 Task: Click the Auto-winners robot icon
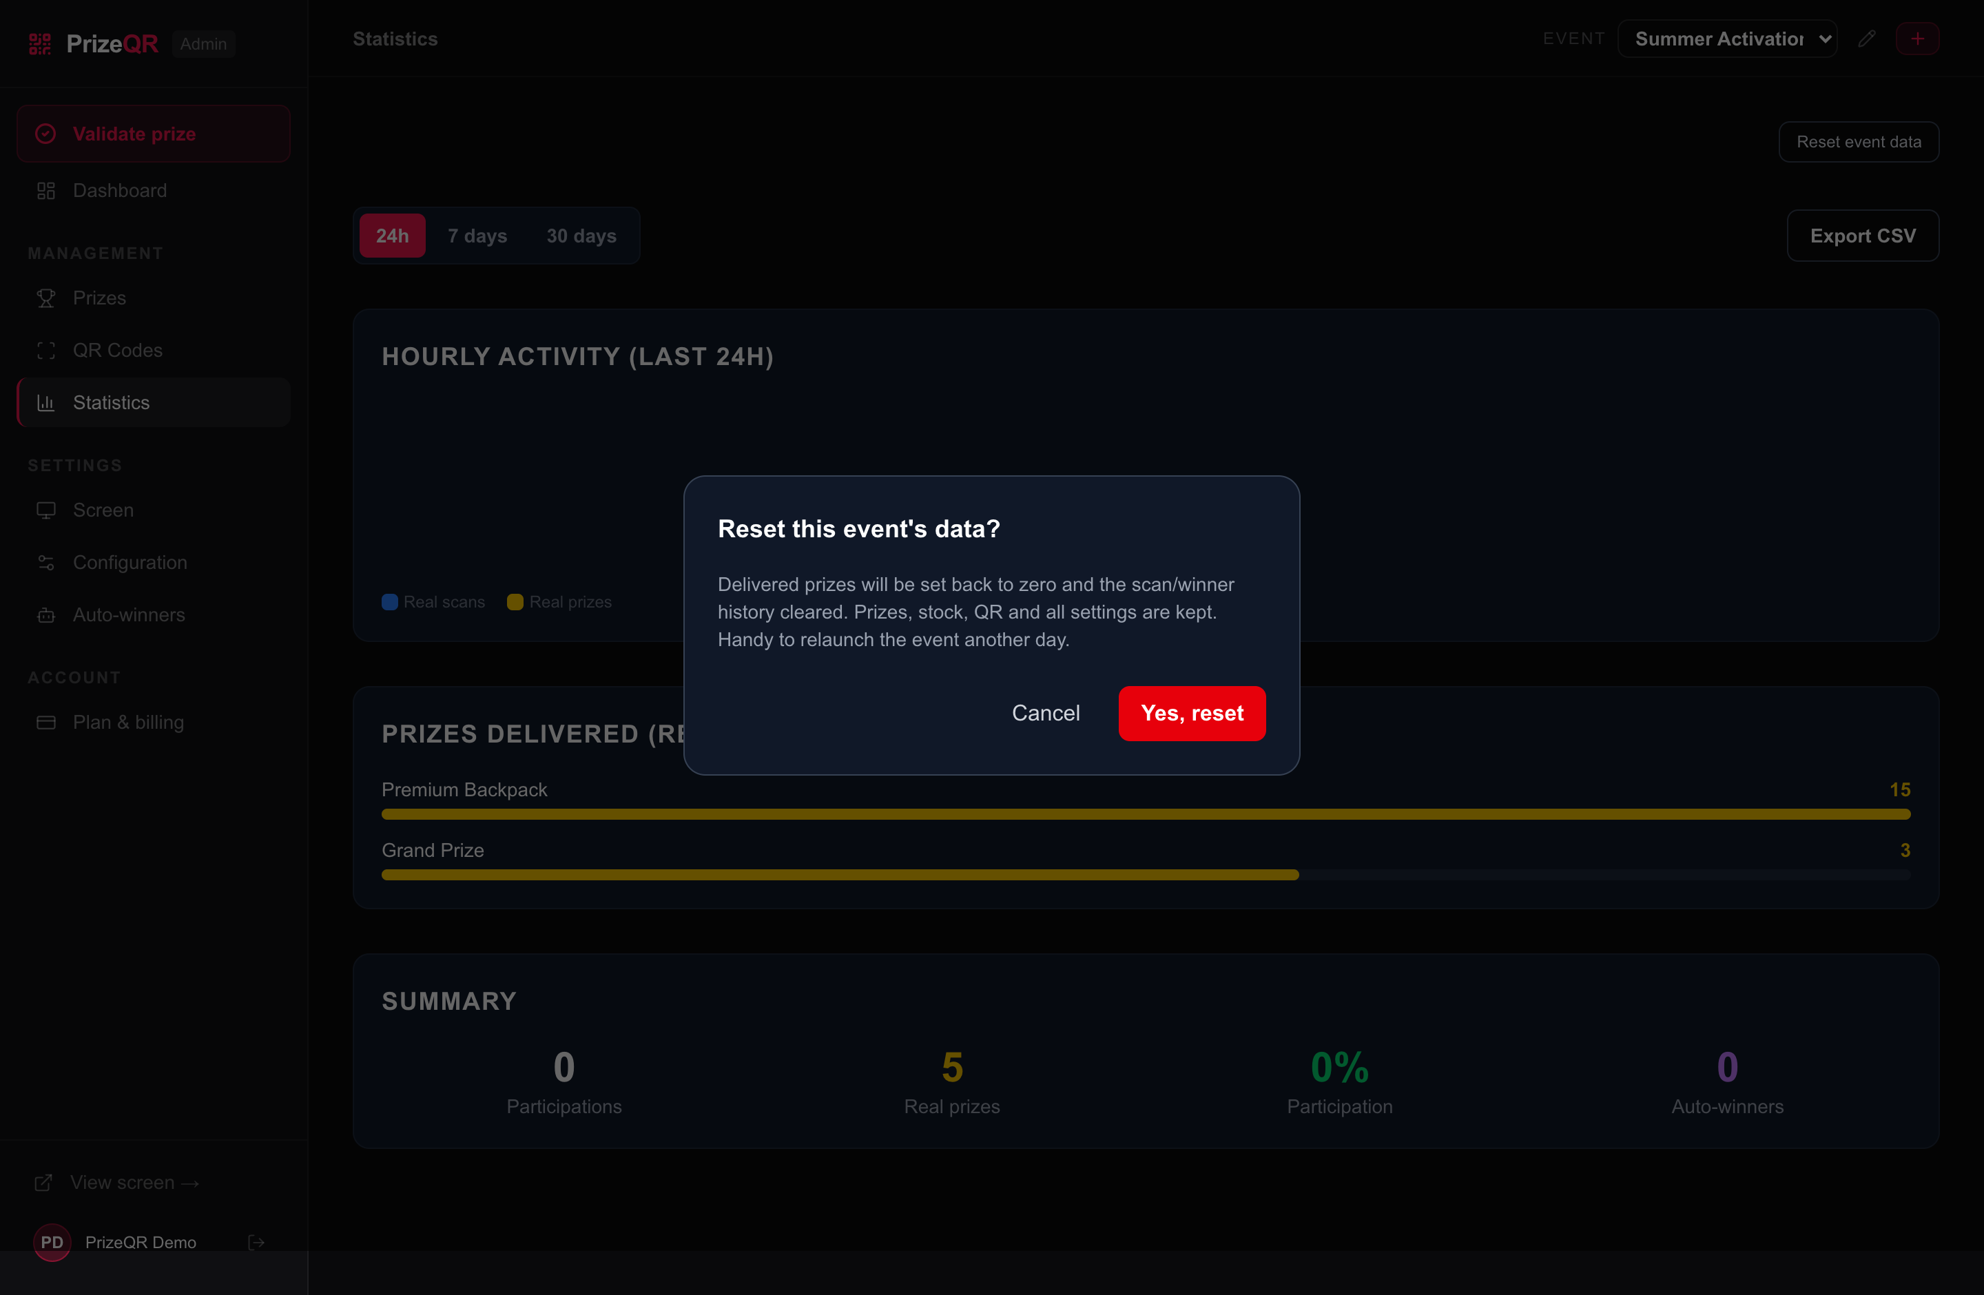pyautogui.click(x=46, y=616)
